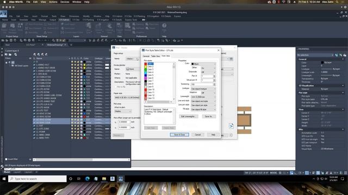This screenshot has height=195, width=348.
Task: Click yellow color swatch of L-ANNO-HILT layer
Action: (x=84, y=65)
